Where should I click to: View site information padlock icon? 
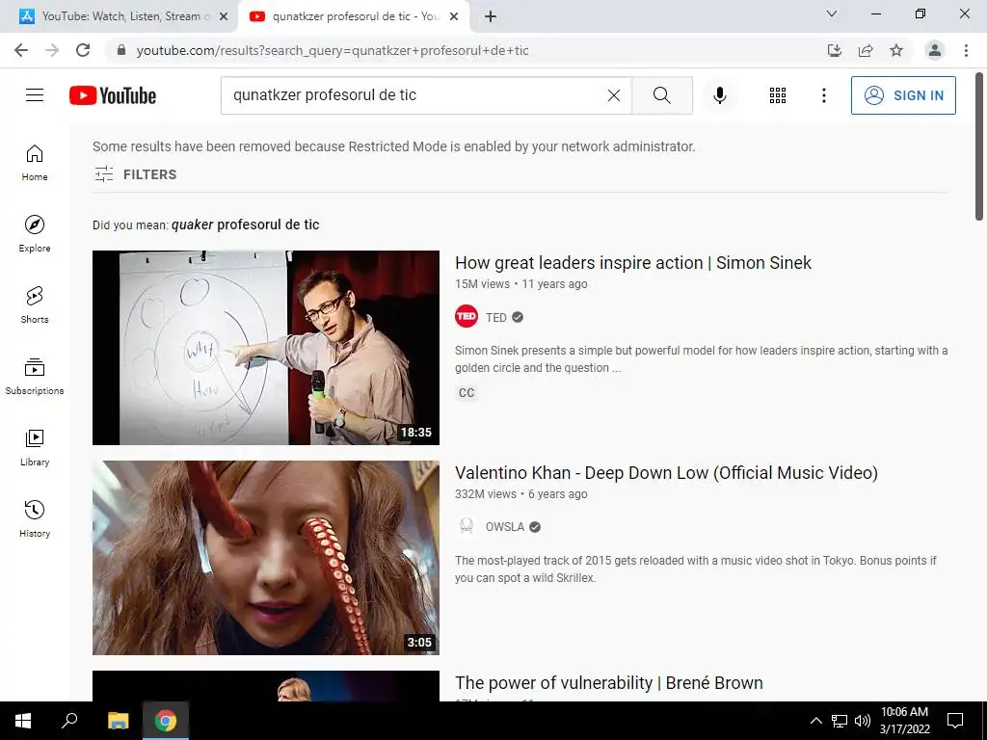tap(121, 50)
